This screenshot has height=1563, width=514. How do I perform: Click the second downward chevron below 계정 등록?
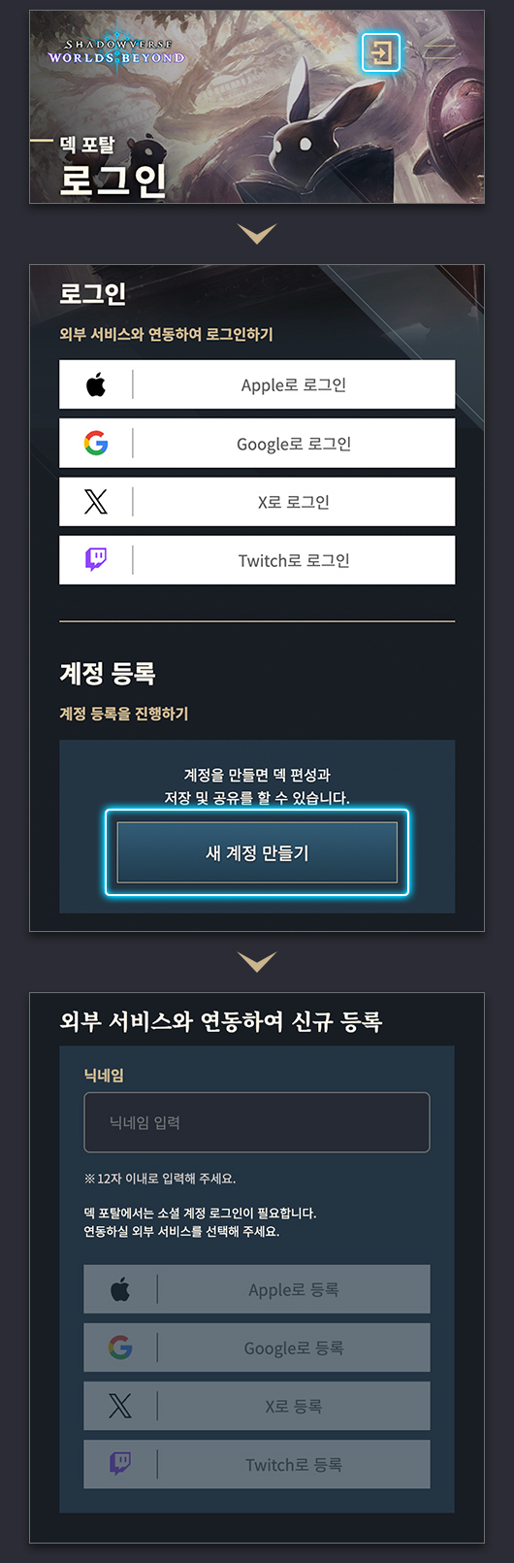(x=257, y=962)
